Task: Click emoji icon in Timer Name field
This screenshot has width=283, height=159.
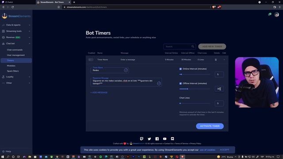Action: pos(126,70)
